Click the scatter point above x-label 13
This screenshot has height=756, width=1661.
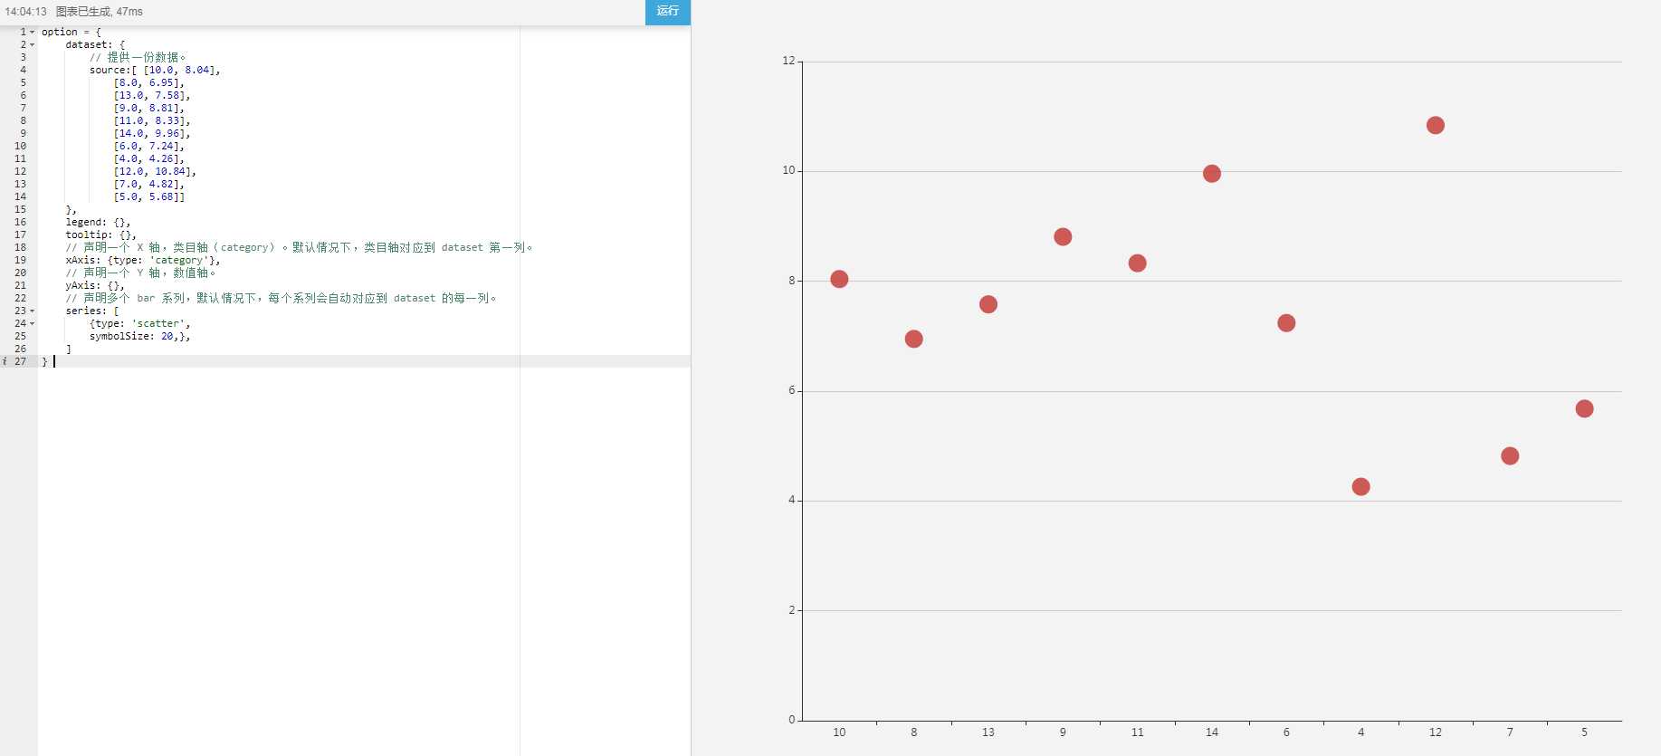click(x=988, y=304)
